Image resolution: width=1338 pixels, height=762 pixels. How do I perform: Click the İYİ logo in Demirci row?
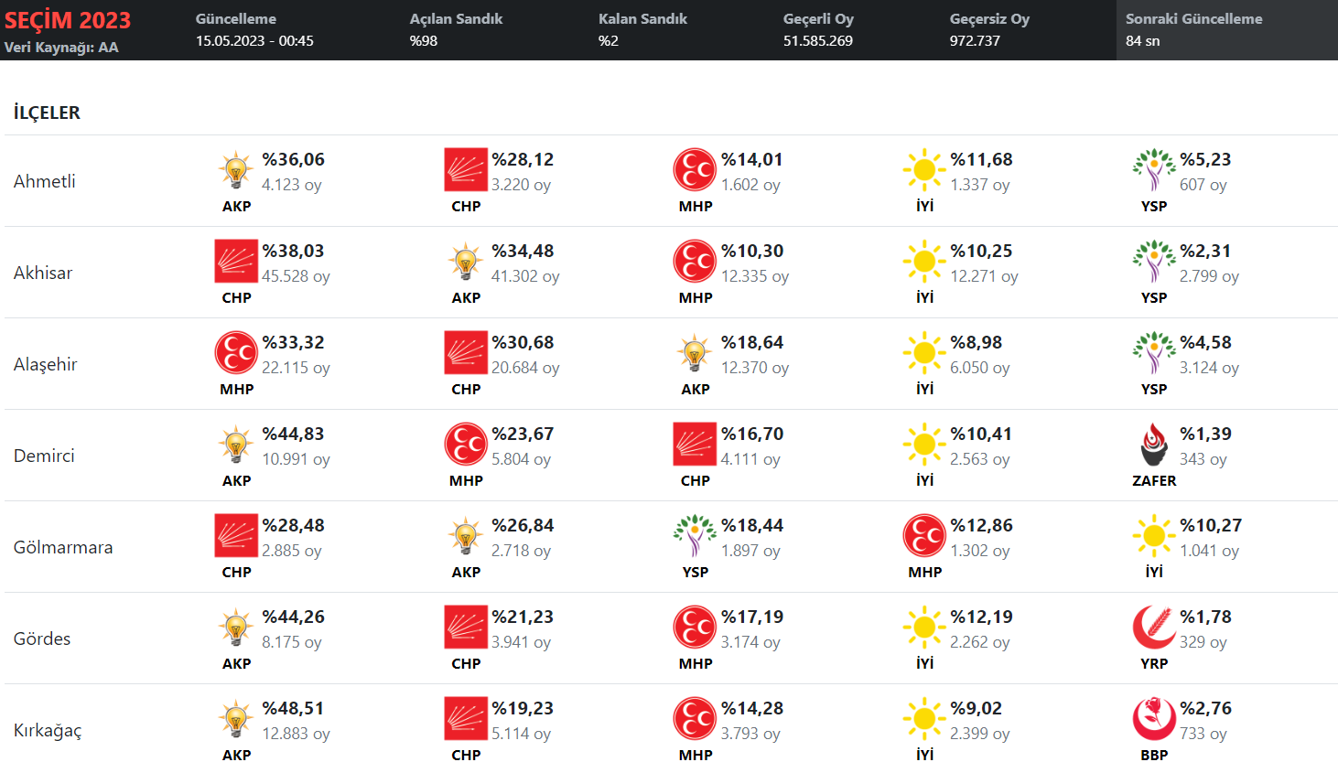click(x=924, y=445)
